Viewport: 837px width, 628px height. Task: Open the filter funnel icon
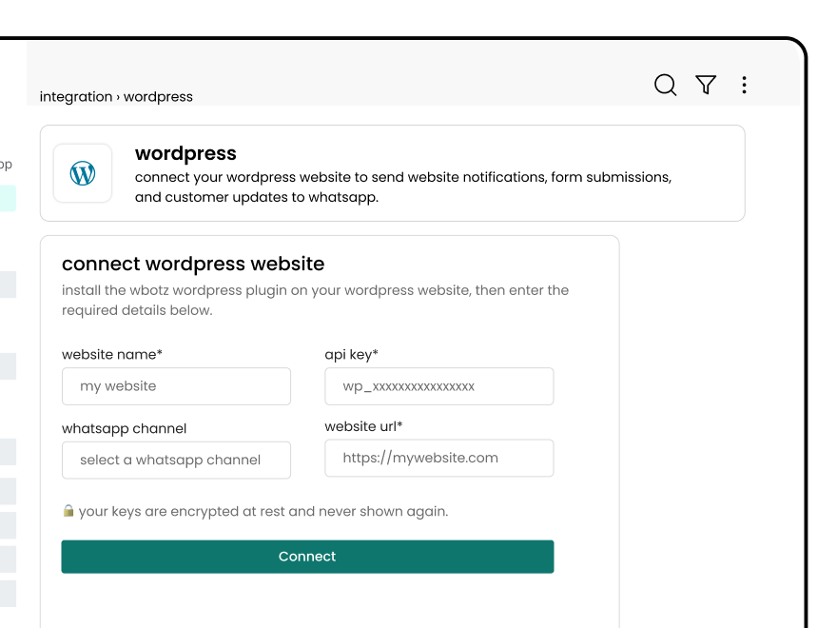(706, 85)
